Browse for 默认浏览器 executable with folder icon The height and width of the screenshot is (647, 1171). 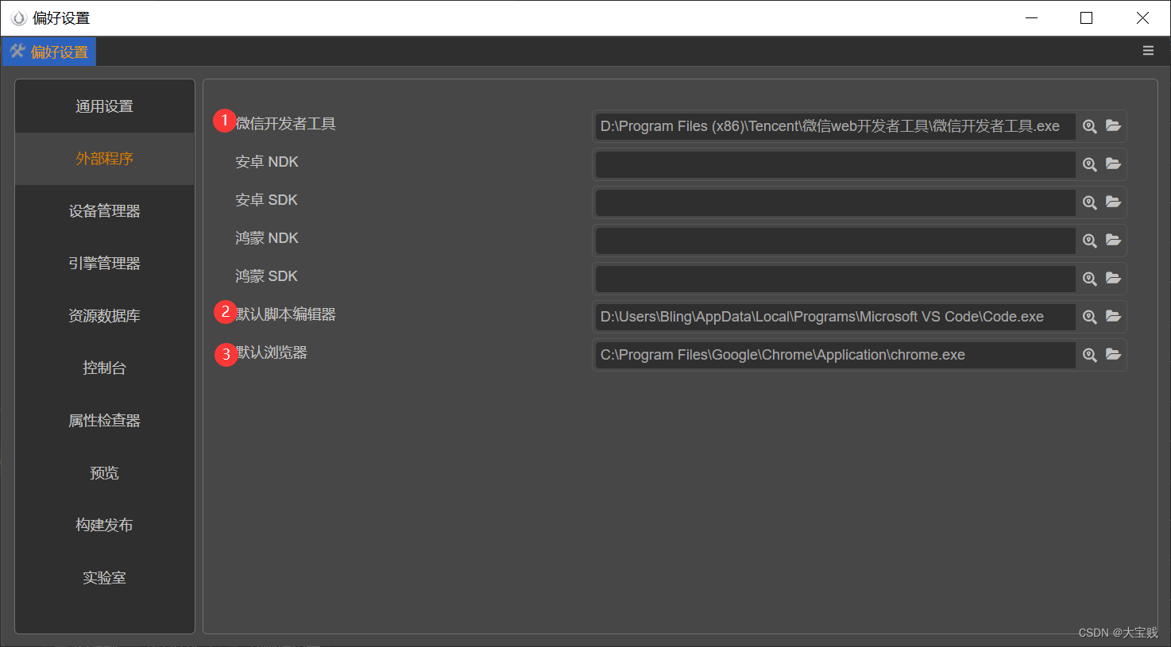tap(1113, 355)
